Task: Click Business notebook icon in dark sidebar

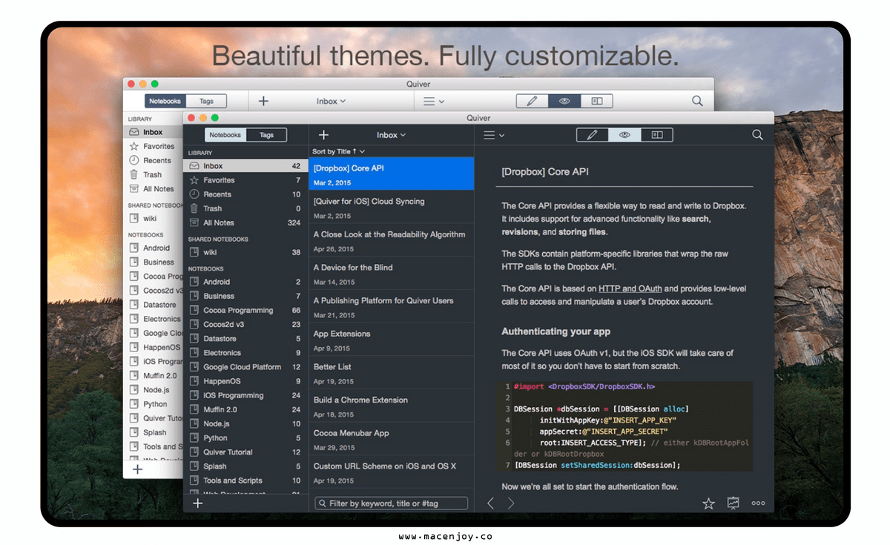Action: point(194,296)
